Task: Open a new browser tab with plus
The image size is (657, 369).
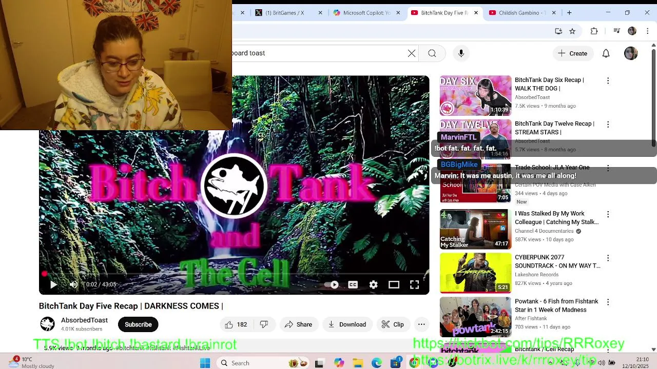Action: tap(569, 13)
